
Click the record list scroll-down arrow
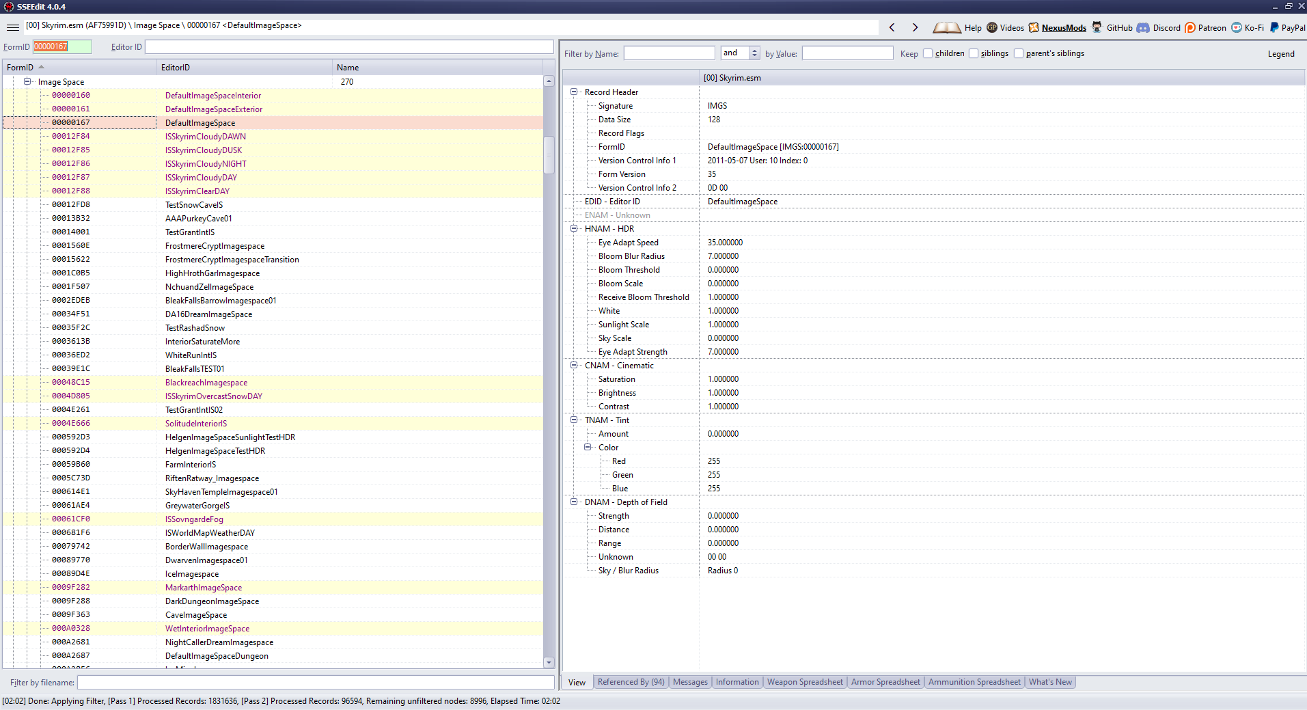[x=549, y=662]
